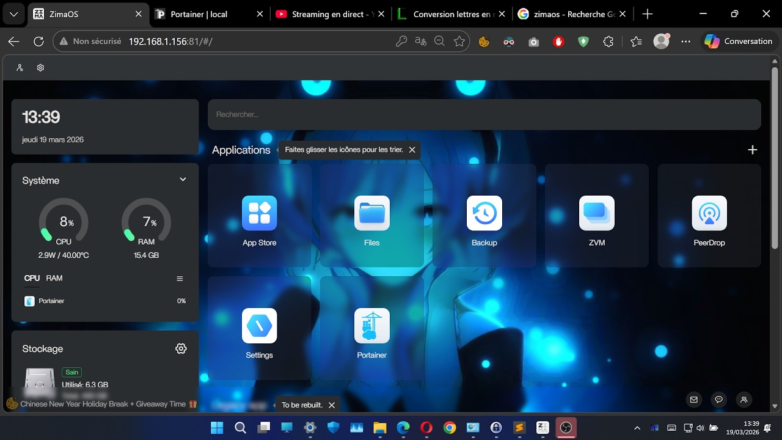Open the red hand ad-blocker extension
Screen dimensions: 782x440
pyautogui.click(x=558, y=42)
